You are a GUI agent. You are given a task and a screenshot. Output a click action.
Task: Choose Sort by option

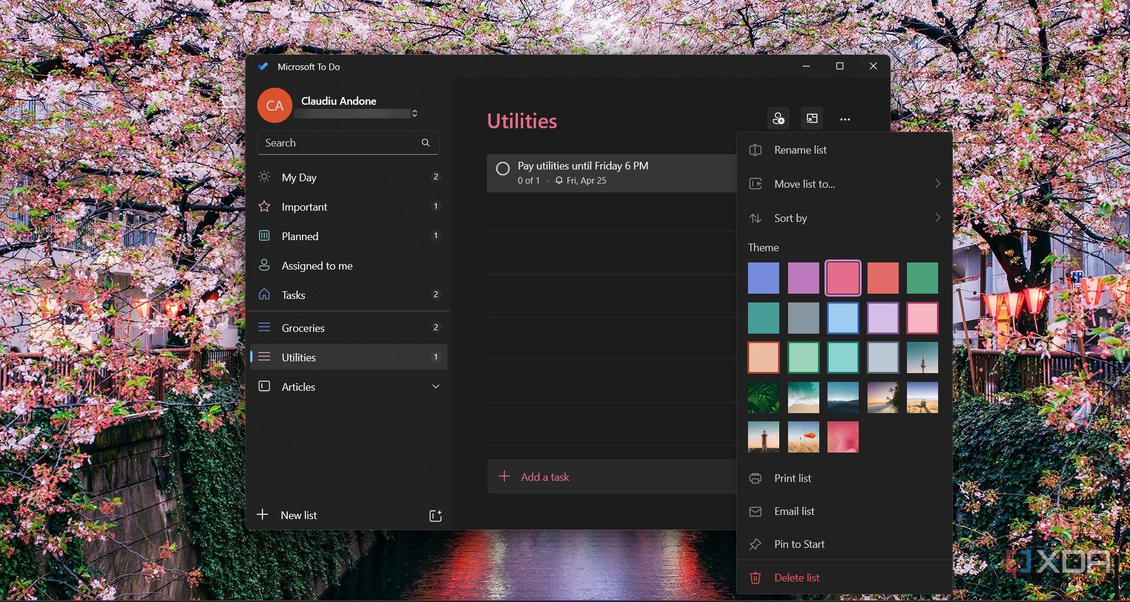[845, 218]
